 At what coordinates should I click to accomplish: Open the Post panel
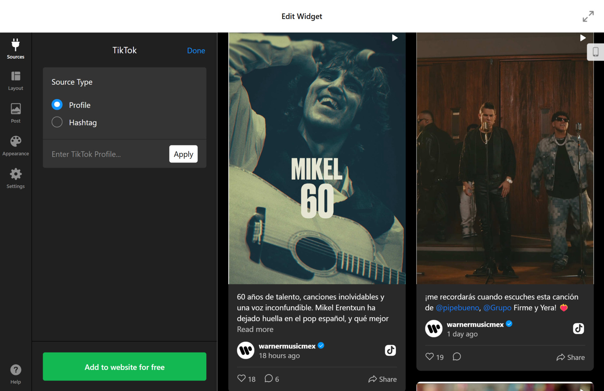coord(15,113)
